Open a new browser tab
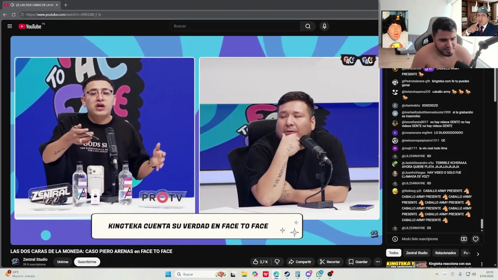This screenshot has height=280, width=498. tap(65, 5)
